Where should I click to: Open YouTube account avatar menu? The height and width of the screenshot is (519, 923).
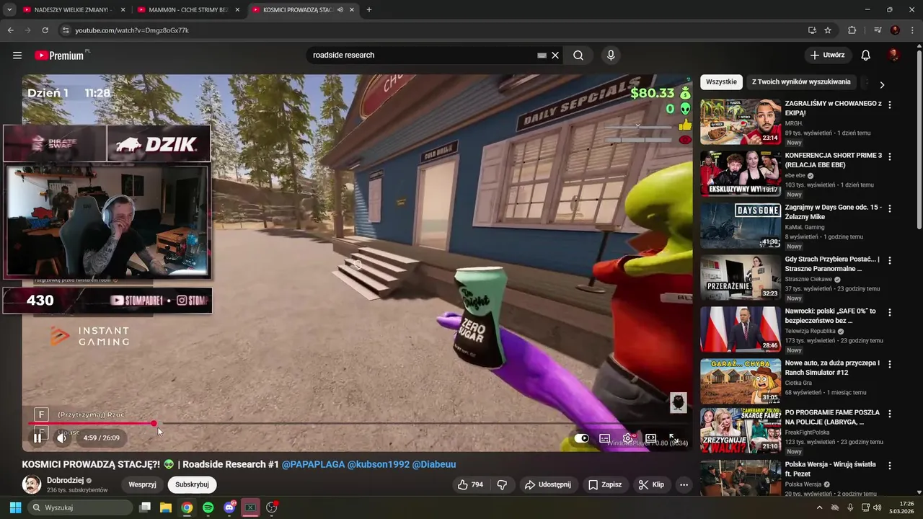(894, 56)
